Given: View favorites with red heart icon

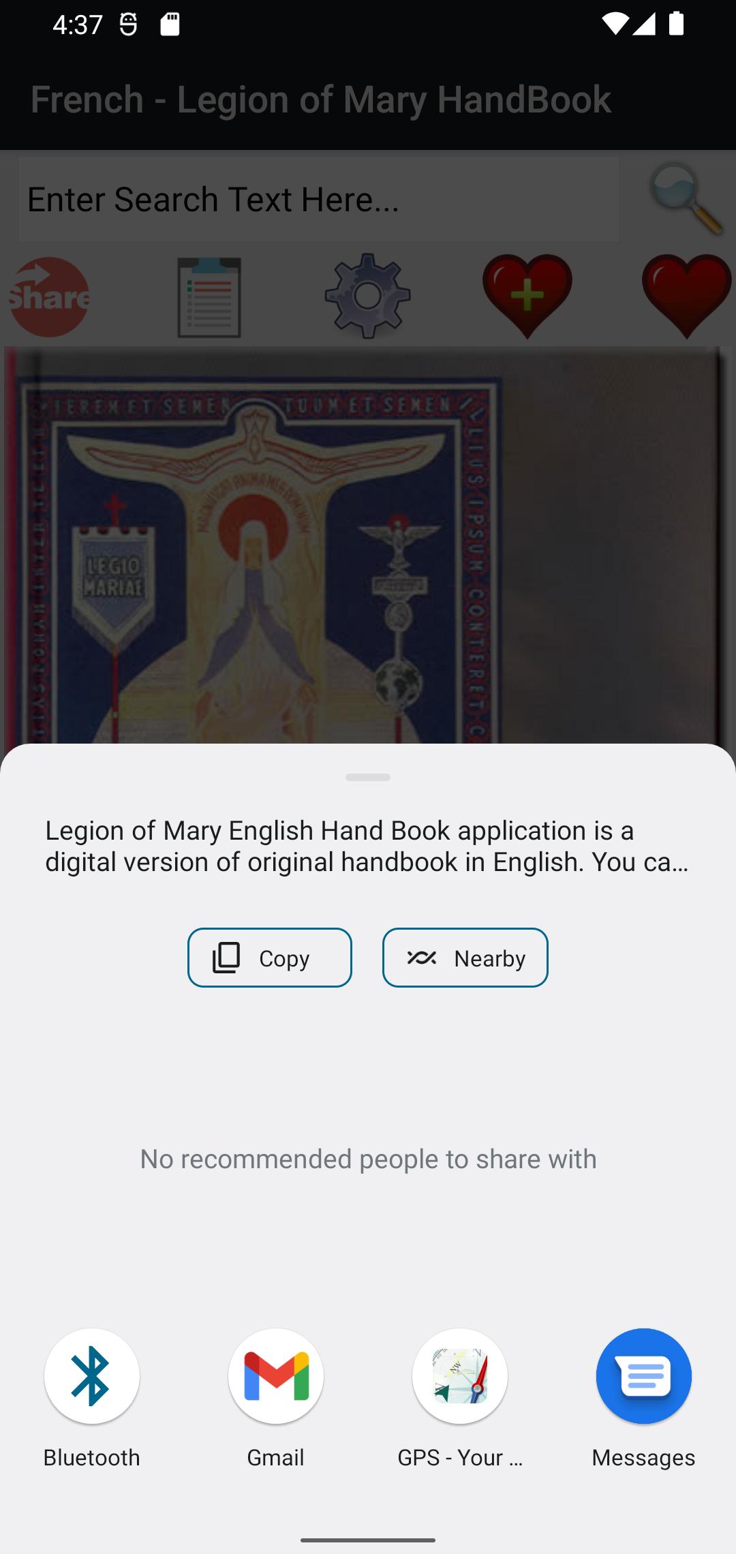Looking at the screenshot, I should point(687,296).
